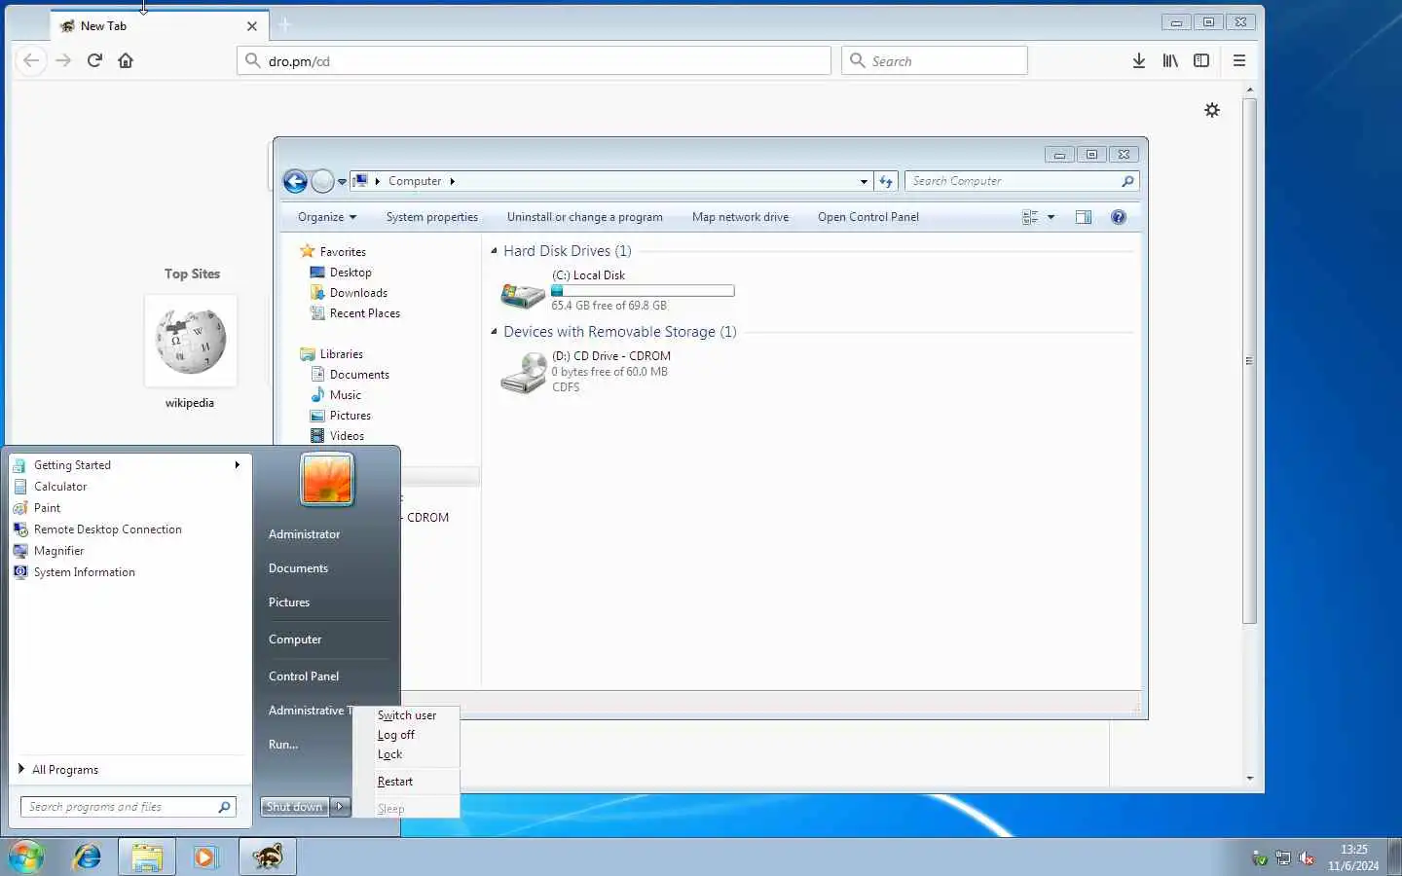Expand Getting Started submenu arrow
The height and width of the screenshot is (876, 1402).
(x=237, y=465)
